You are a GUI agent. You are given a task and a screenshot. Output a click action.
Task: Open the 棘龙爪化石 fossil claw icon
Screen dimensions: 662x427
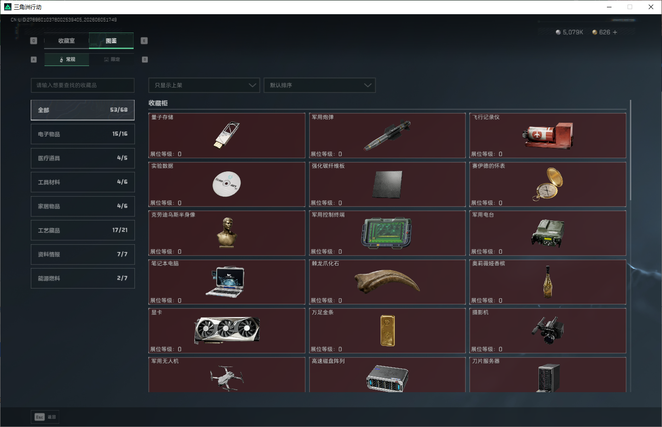387,281
